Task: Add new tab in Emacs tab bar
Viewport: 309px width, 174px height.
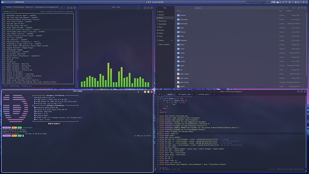Action: (214, 95)
